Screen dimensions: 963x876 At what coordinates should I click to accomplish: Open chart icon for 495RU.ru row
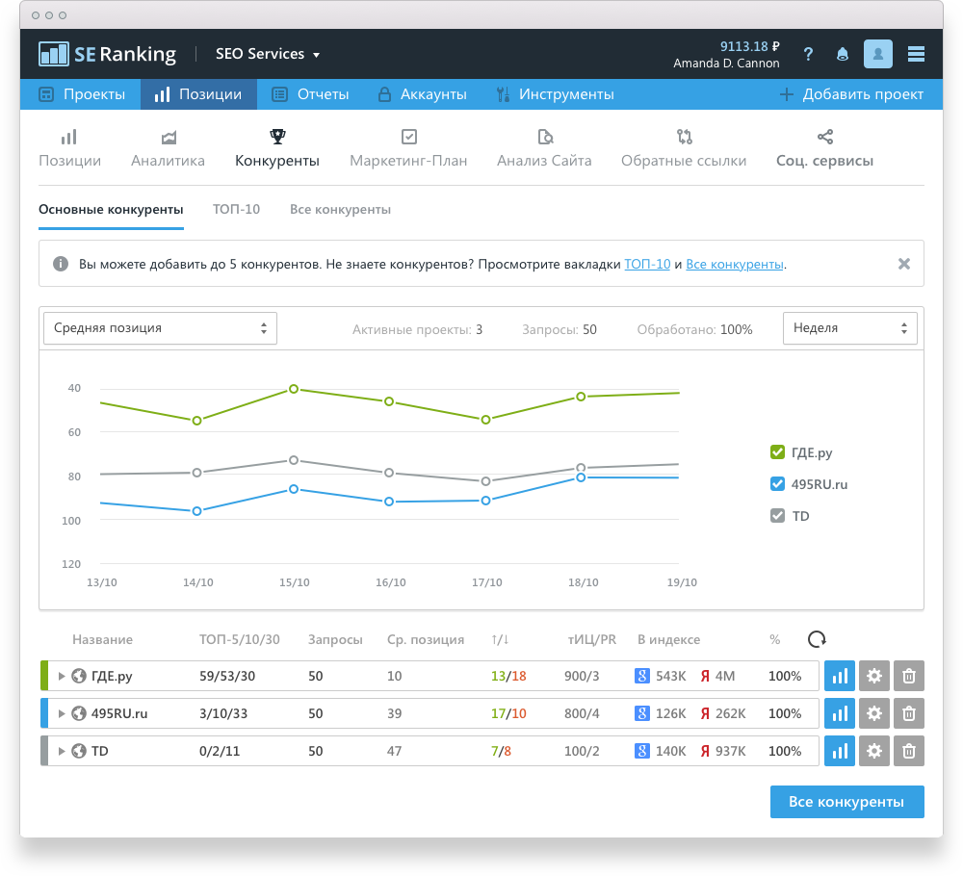[840, 713]
